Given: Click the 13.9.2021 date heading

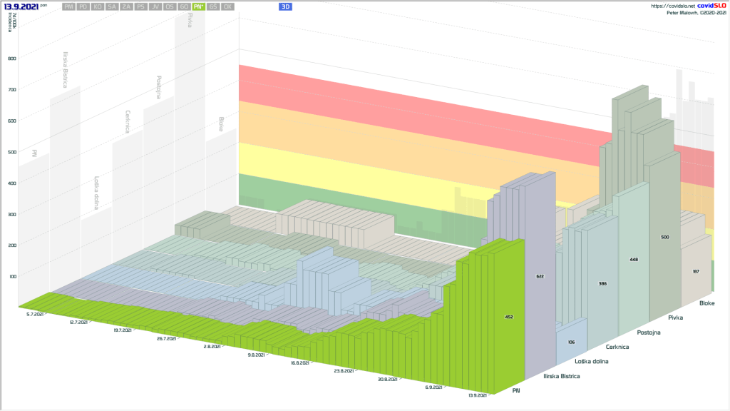Looking at the screenshot, I should (21, 6).
